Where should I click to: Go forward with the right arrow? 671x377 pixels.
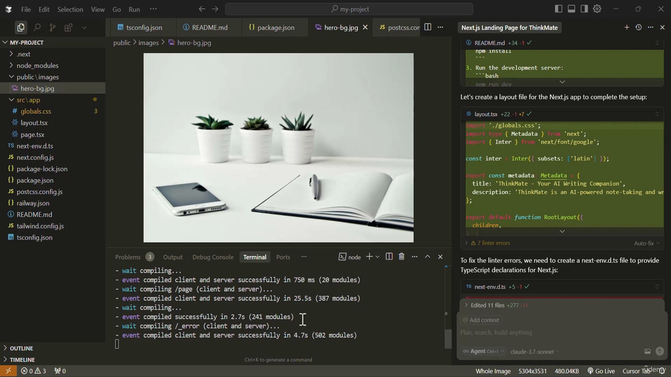(x=215, y=9)
